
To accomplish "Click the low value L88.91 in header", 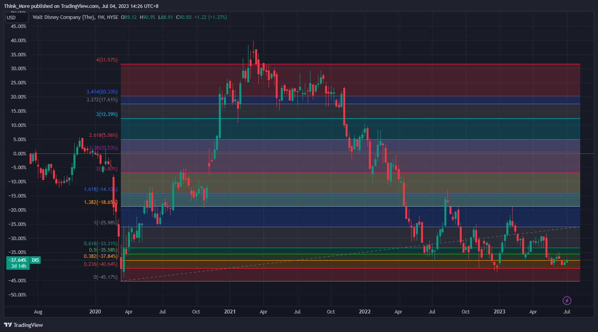I will click(x=165, y=17).
